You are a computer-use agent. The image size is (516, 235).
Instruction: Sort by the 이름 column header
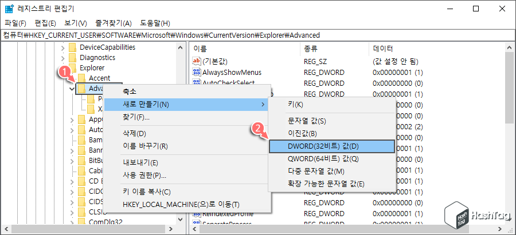245,49
